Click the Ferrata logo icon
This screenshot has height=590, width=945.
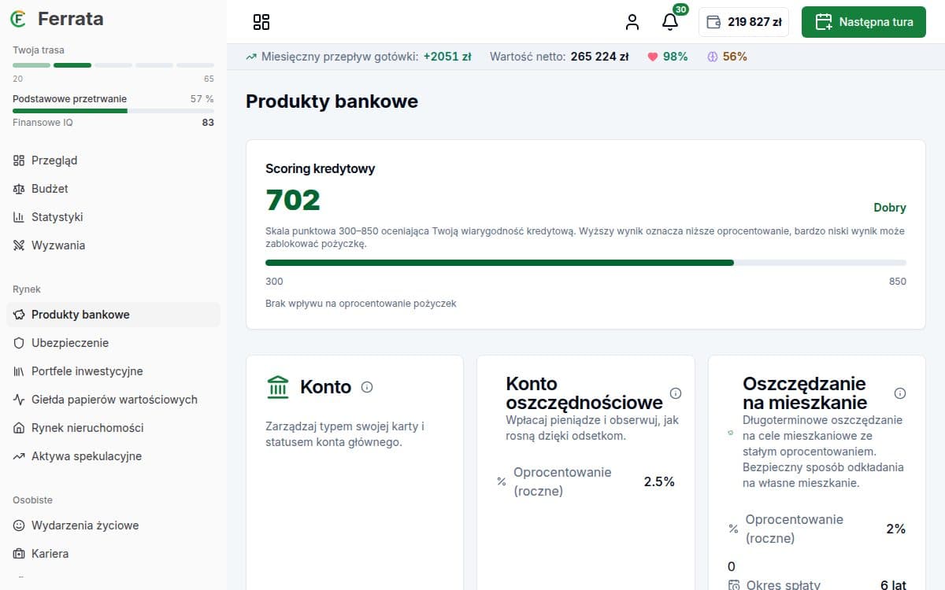coord(18,19)
